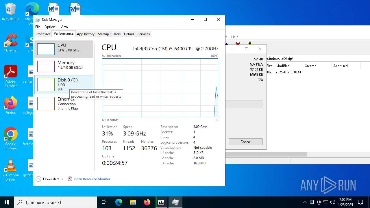Click the 7-Zip extraction progress bar
The width and height of the screenshot is (370, 208).
coord(244,104)
